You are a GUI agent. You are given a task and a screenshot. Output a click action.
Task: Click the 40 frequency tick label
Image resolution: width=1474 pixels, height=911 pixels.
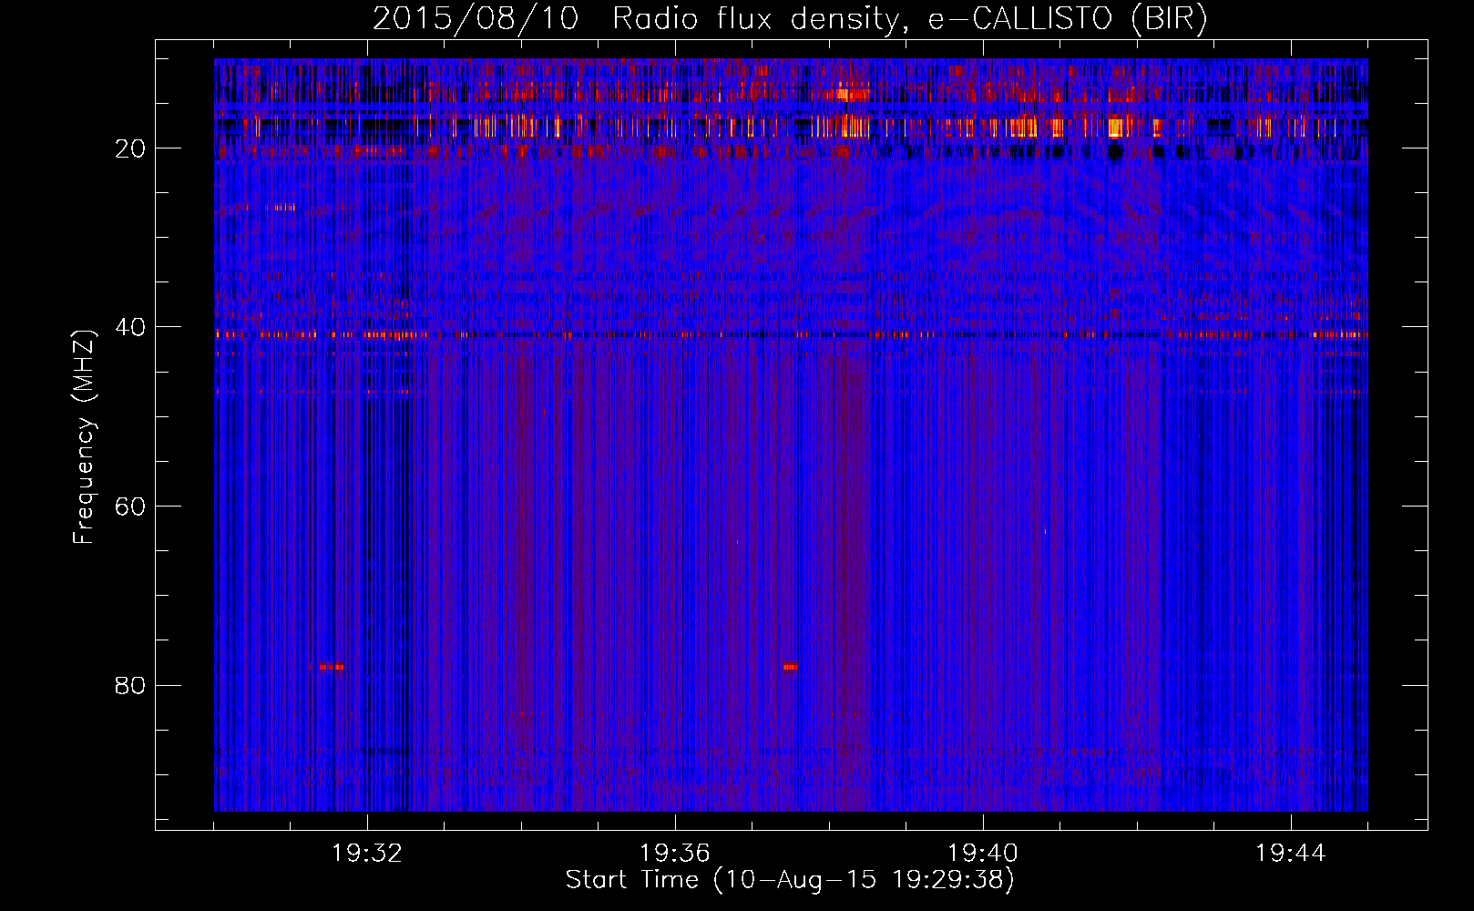click(130, 327)
